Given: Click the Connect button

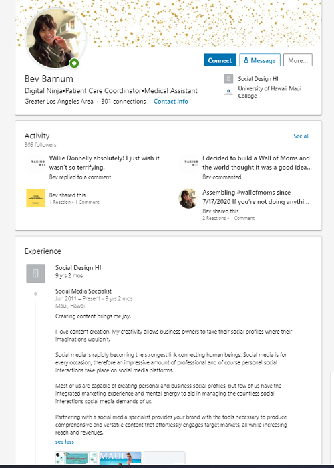Looking at the screenshot, I should coord(220,60).
